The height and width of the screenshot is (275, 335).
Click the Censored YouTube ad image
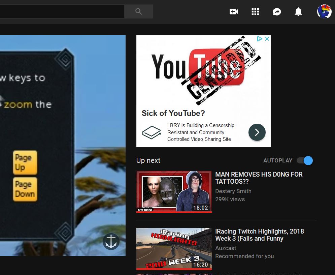[204, 70]
